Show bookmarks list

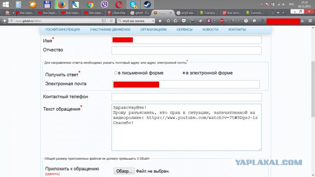coord(176,21)
